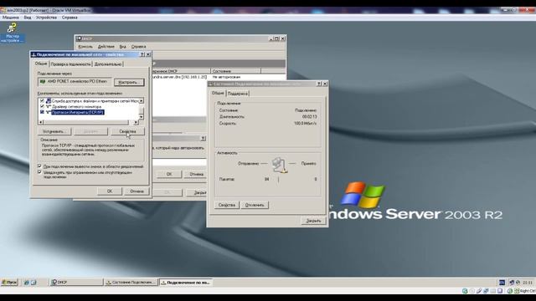536x301 pixels.
Task: Open the Мастер настройки desktop shortcut
Action: pyautogui.click(x=13, y=33)
